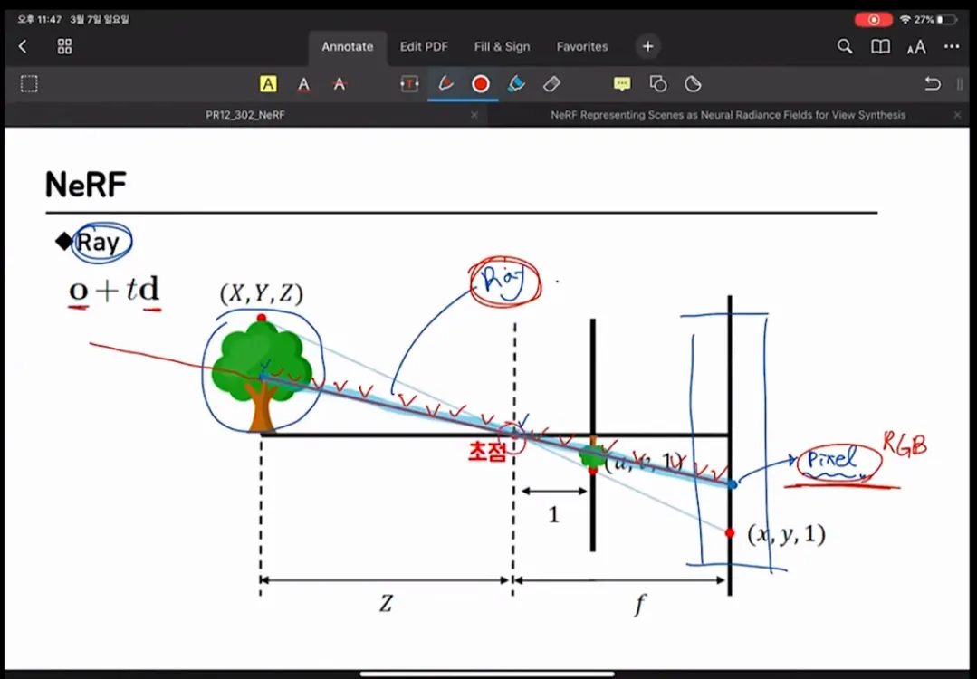This screenshot has width=977, height=679.
Task: Tap the screen recording indicator
Action: pos(873,19)
